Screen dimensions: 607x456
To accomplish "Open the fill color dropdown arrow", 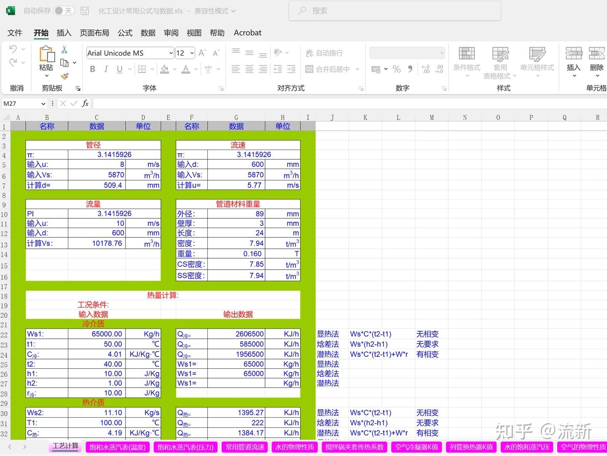I will 175,69.
